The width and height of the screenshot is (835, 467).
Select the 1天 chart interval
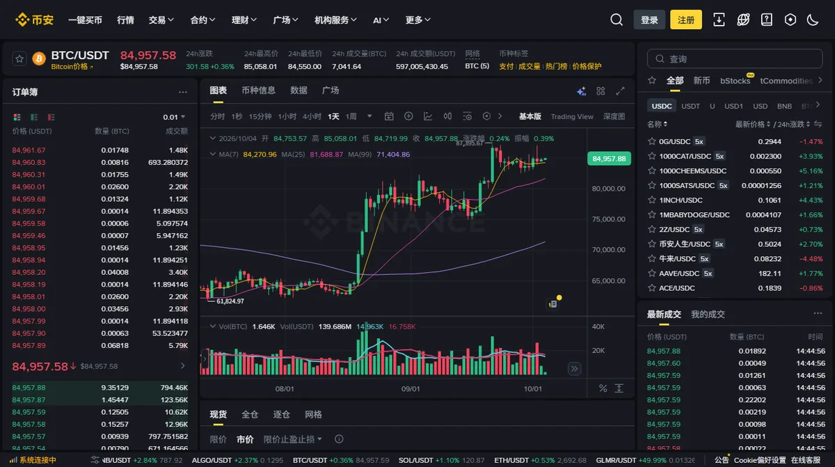click(x=333, y=116)
